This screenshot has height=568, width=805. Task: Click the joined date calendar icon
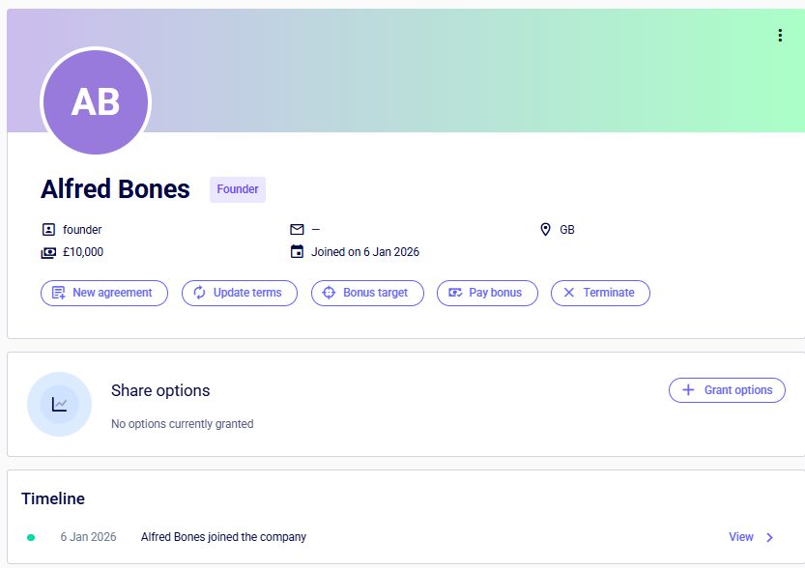(x=297, y=252)
